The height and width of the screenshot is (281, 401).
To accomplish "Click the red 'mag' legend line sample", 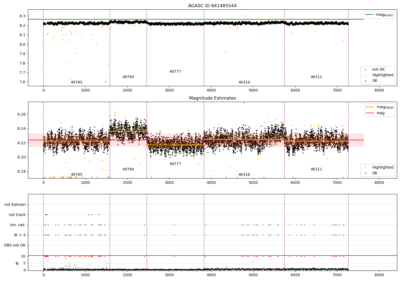I will tap(370, 113).
